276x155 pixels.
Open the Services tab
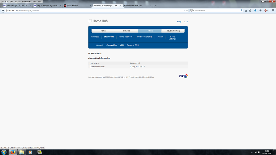[x=126, y=31]
